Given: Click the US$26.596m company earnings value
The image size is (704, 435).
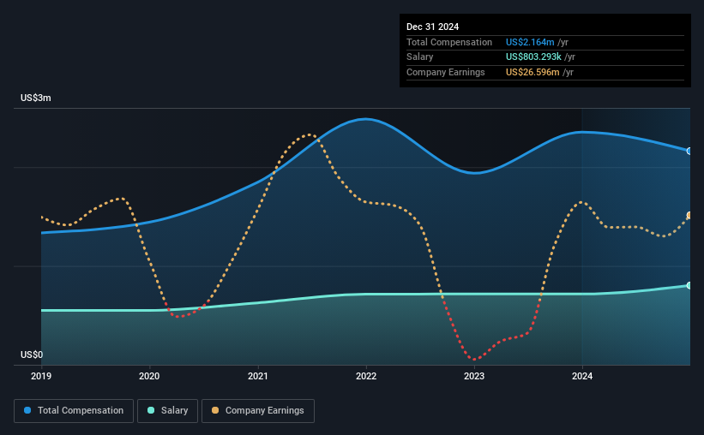Looking at the screenshot, I should click(x=533, y=72).
